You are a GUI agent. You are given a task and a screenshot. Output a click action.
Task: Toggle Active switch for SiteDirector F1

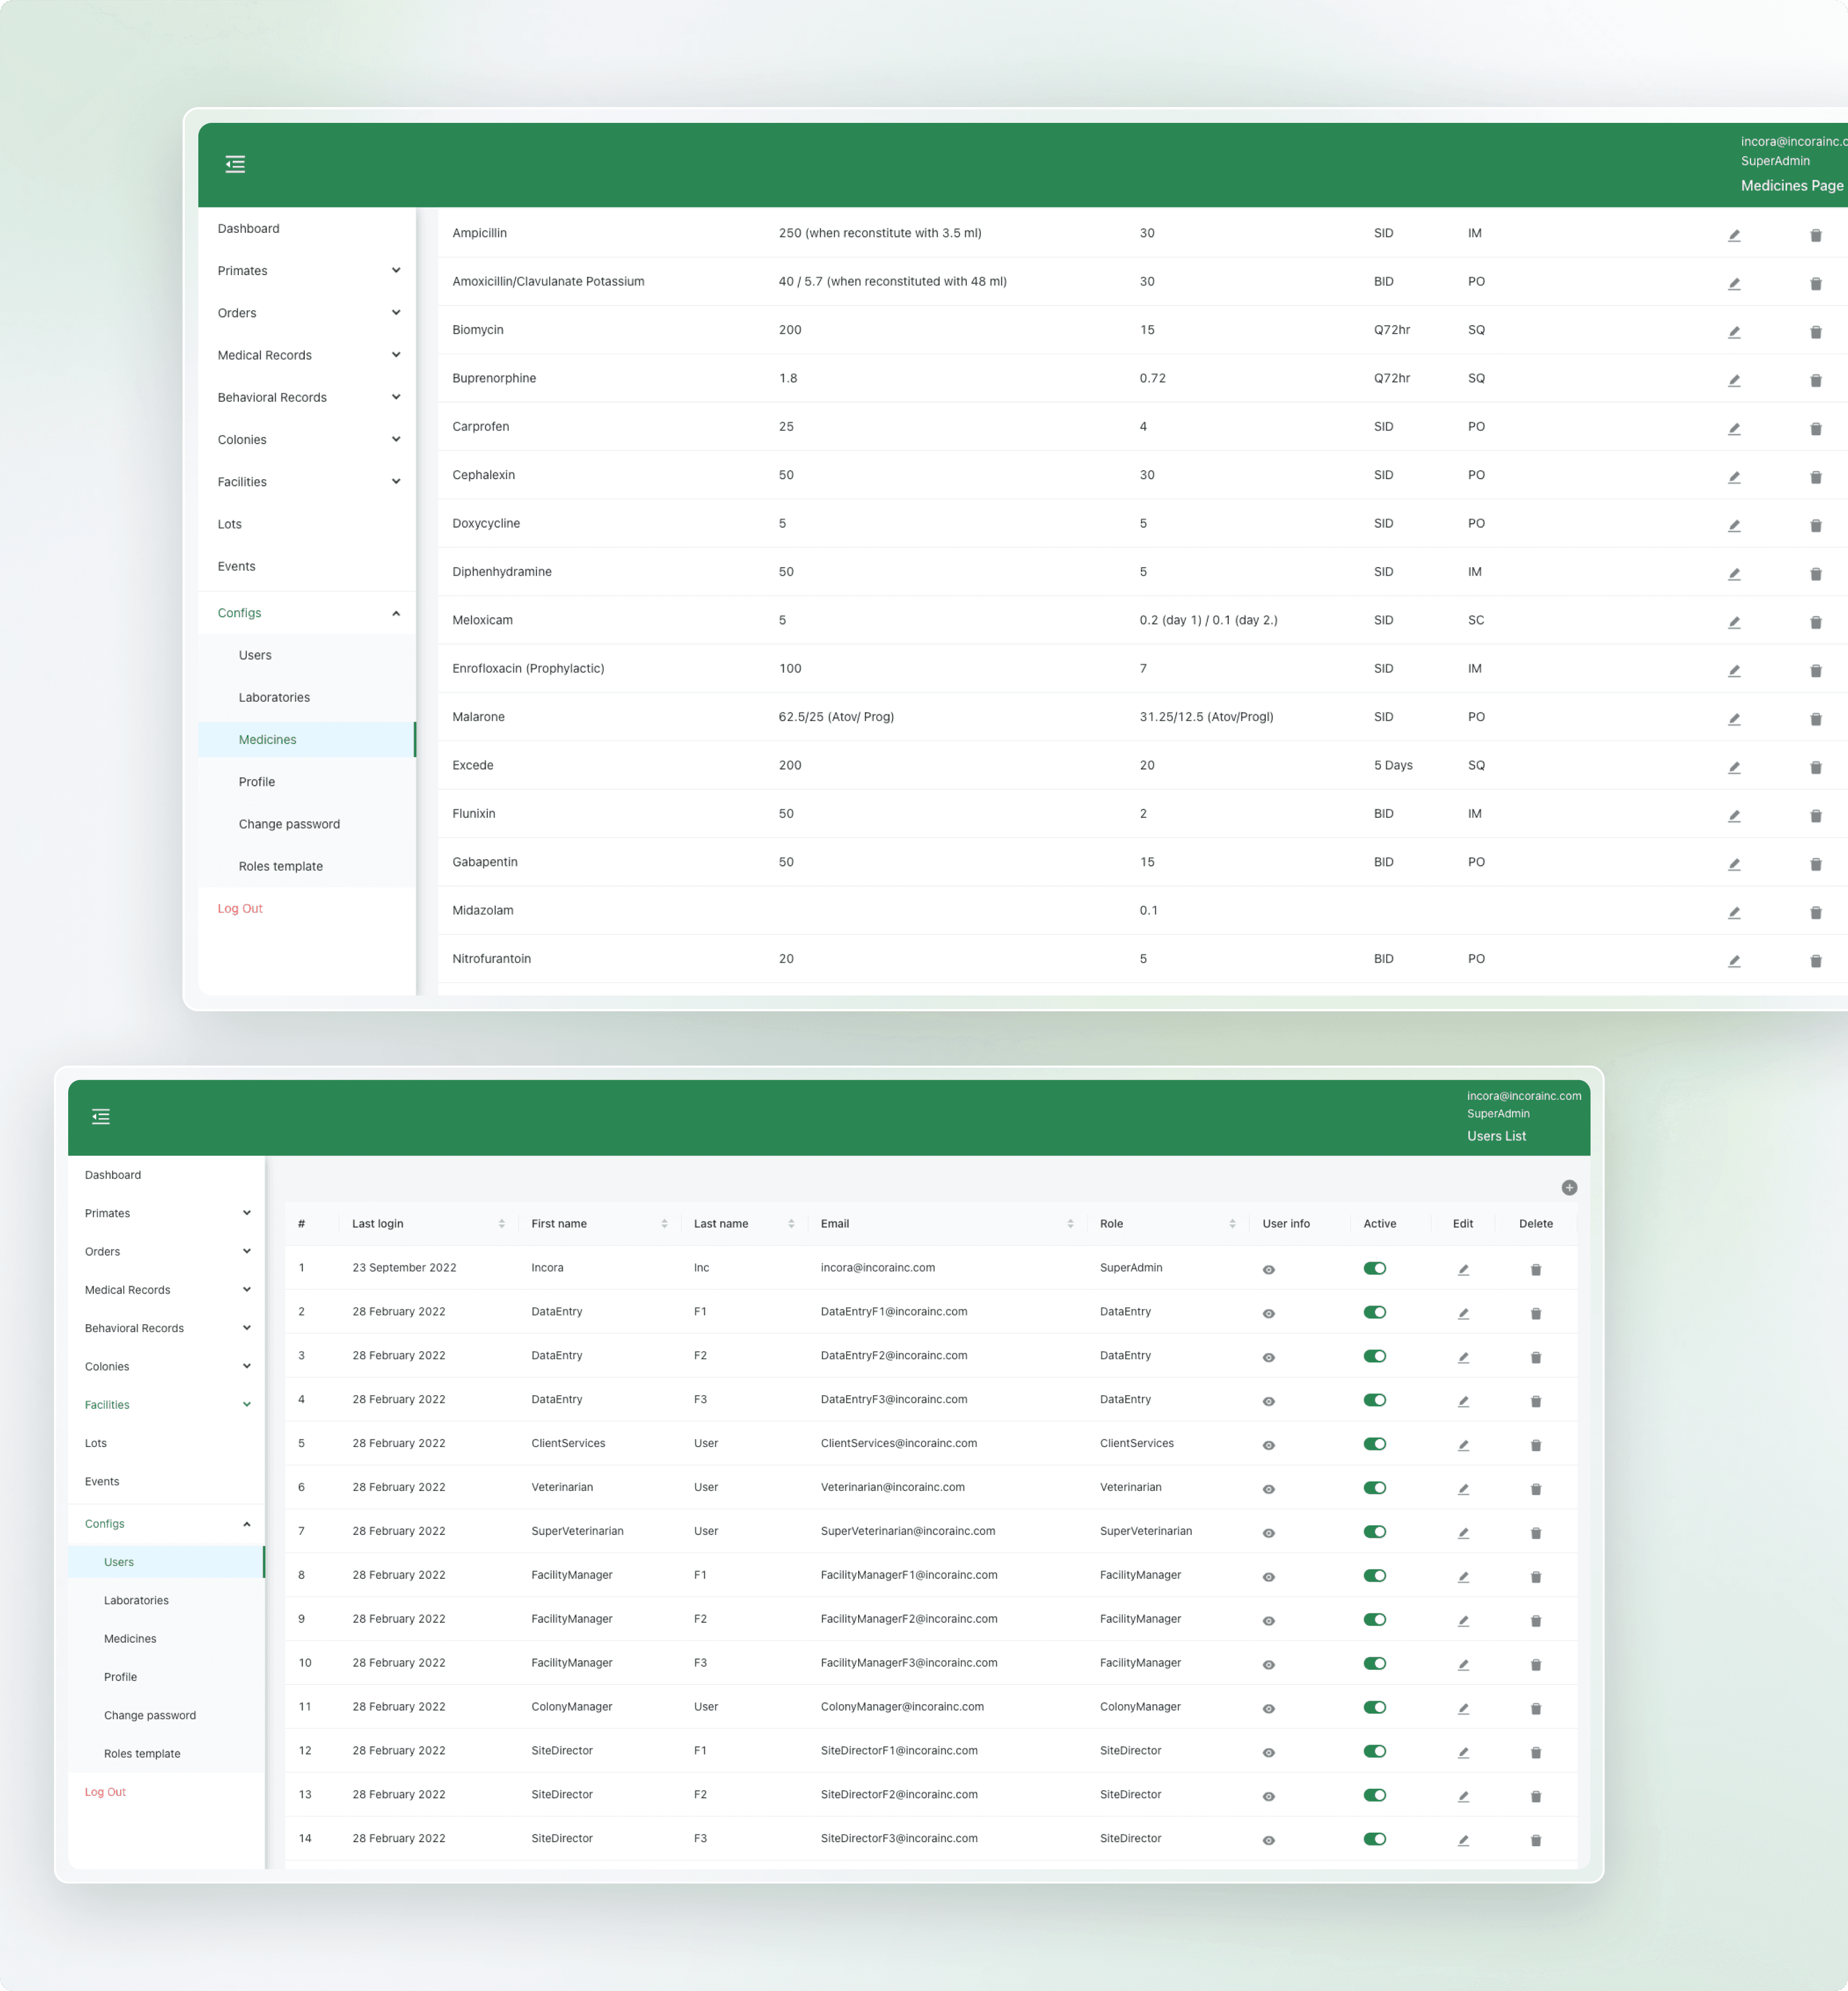[x=1375, y=1751]
